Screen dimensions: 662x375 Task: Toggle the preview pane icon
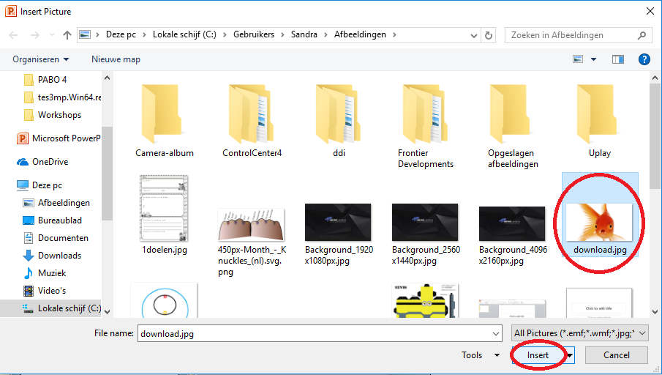[x=618, y=59]
